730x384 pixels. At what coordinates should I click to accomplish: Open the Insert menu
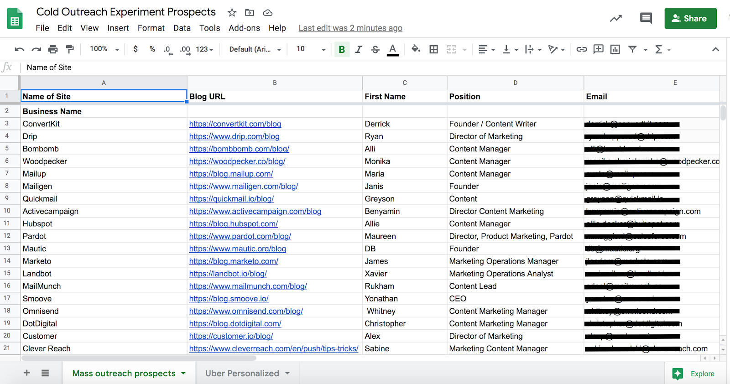[x=118, y=28]
